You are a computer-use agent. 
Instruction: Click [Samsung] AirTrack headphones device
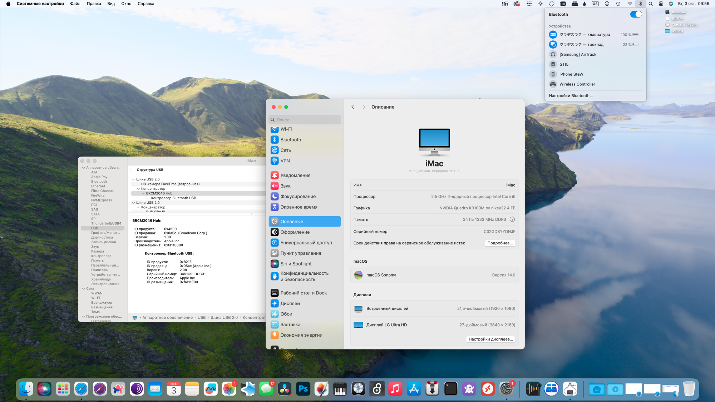pos(577,54)
